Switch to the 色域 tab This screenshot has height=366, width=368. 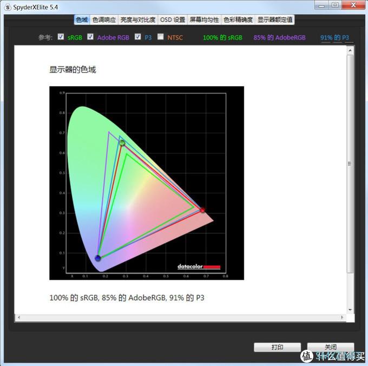coord(82,19)
